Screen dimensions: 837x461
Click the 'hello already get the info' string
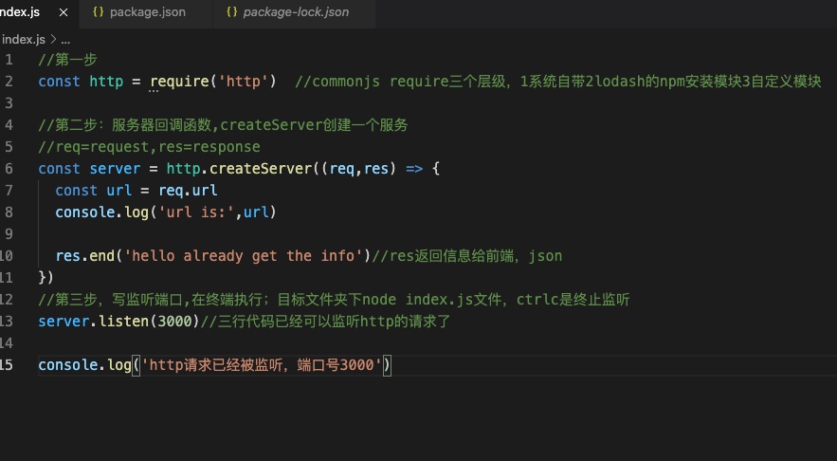pos(246,256)
